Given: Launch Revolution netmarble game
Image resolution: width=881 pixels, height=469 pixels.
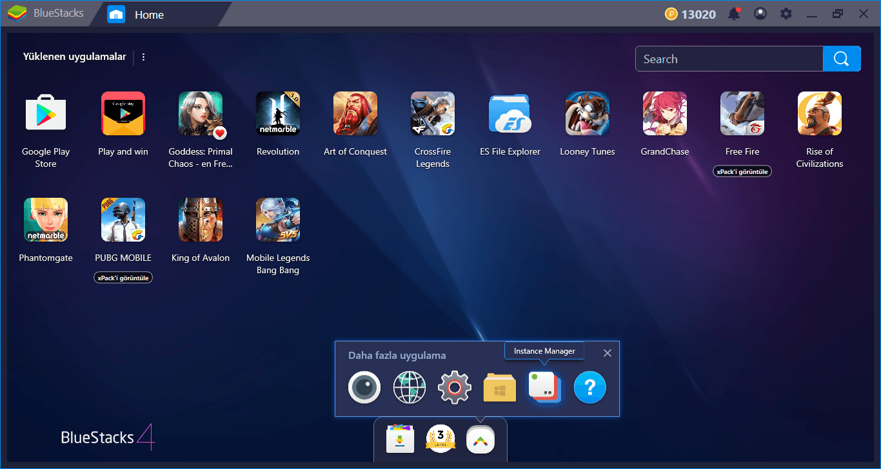Looking at the screenshot, I should pos(278,113).
